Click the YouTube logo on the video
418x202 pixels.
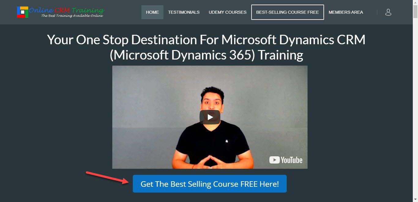point(286,160)
